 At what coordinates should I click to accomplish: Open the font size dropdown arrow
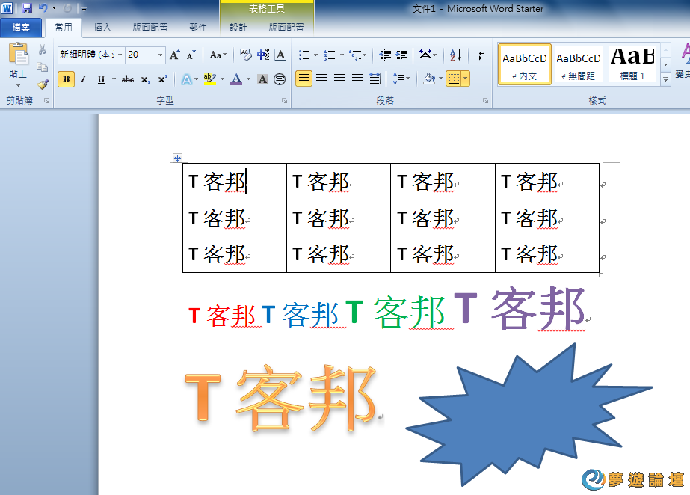161,55
